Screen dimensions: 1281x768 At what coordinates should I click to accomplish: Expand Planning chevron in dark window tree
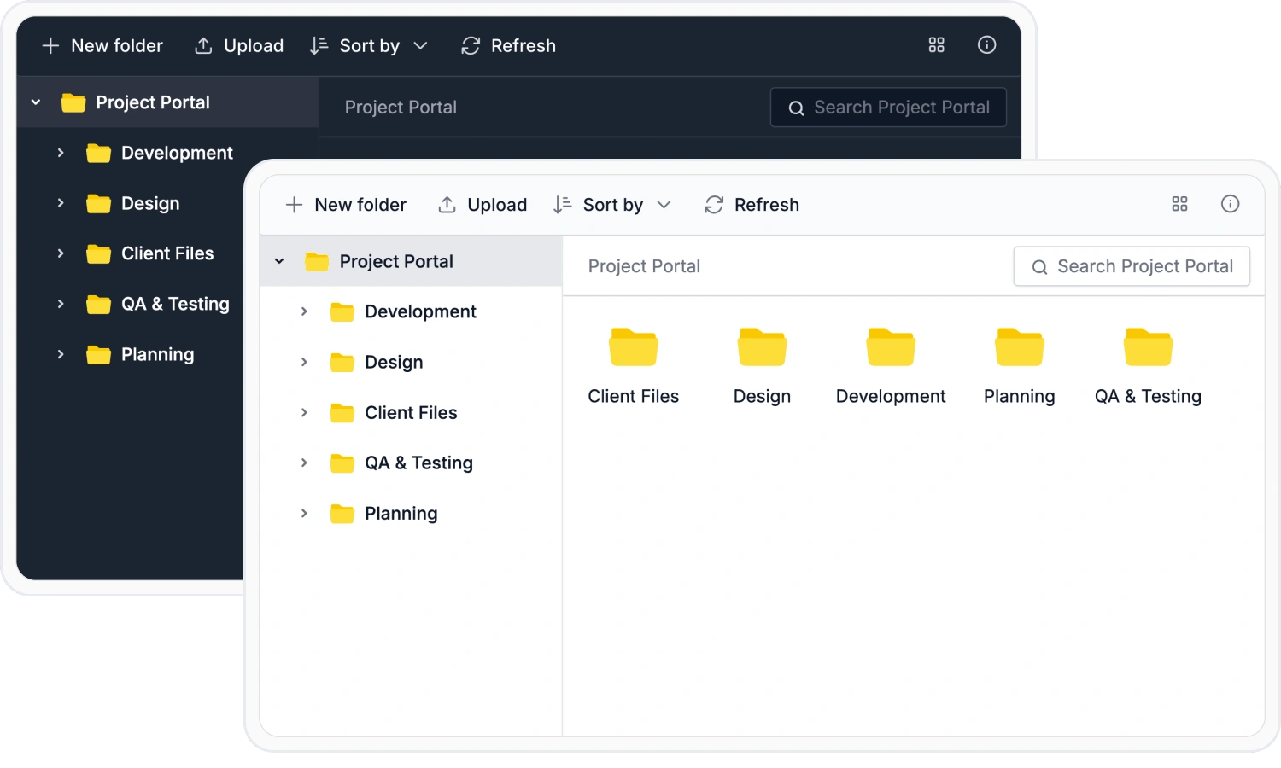(x=61, y=354)
